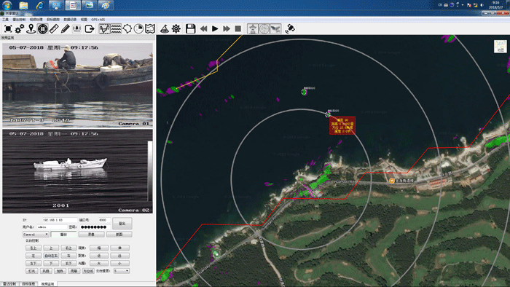510x287 pixels.
Task: Click the satellite GPS icon
Action: (290, 29)
